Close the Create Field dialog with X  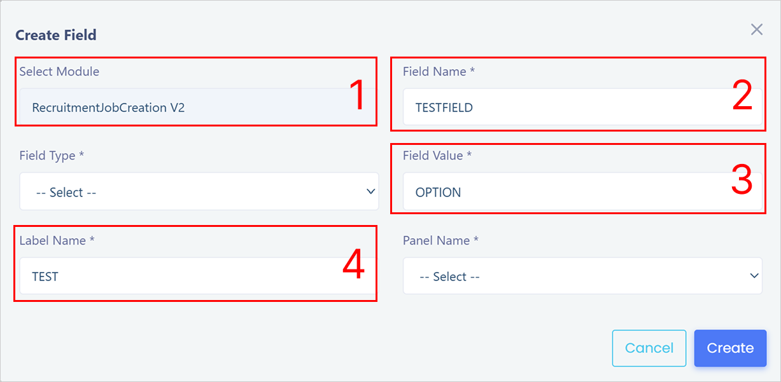[x=756, y=29]
